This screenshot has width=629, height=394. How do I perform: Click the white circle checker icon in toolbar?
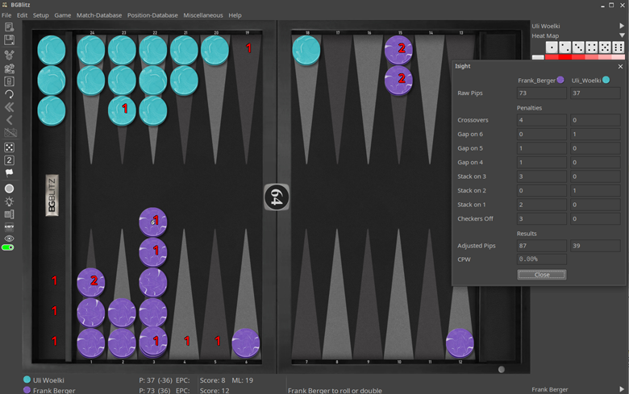(9, 189)
